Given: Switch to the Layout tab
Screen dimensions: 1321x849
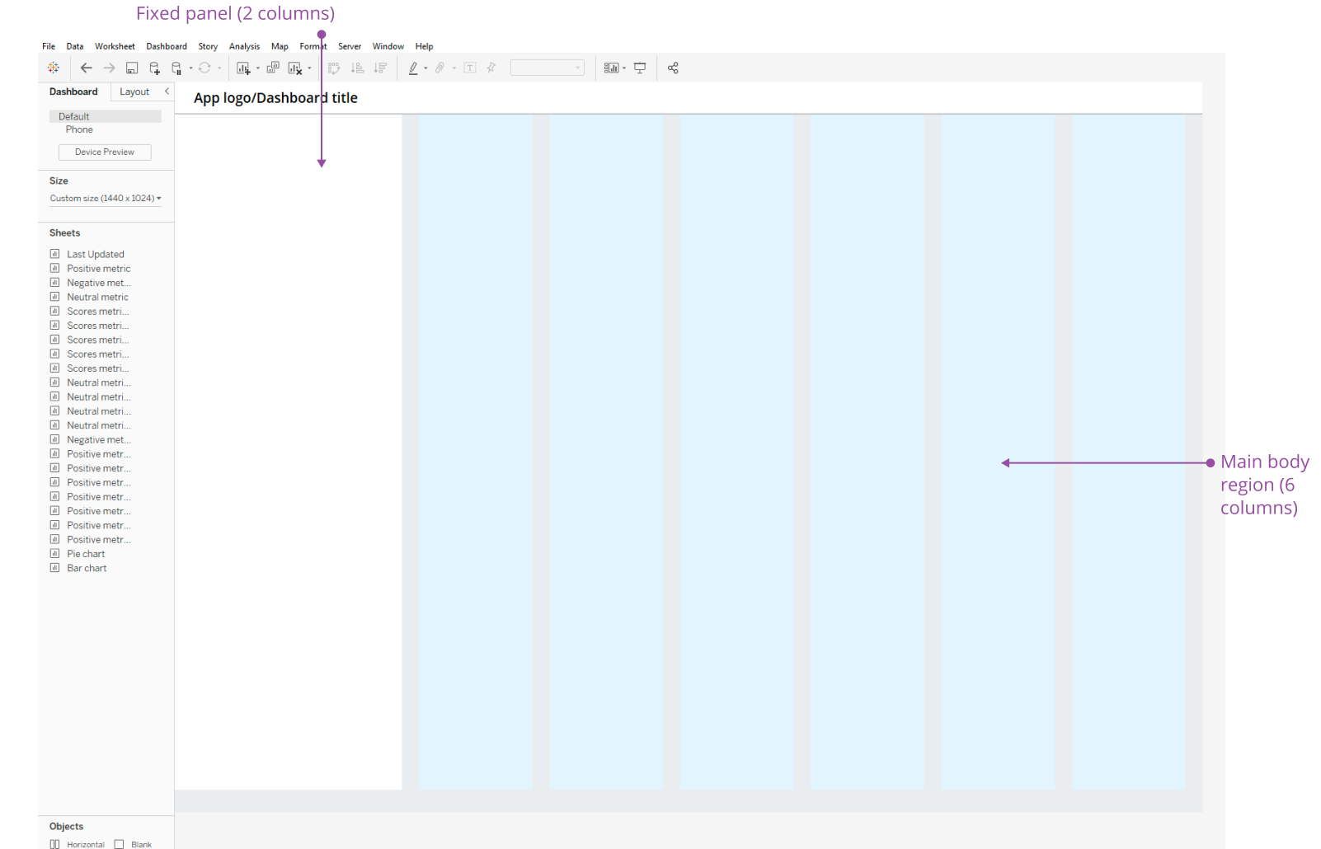Looking at the screenshot, I should [134, 91].
